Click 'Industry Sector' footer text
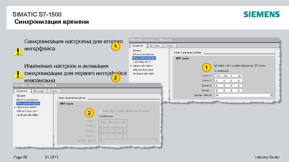 (267, 157)
